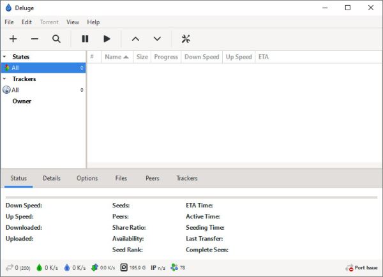Click the 78 DHT nodes value
The image size is (383, 277).
[183, 267]
